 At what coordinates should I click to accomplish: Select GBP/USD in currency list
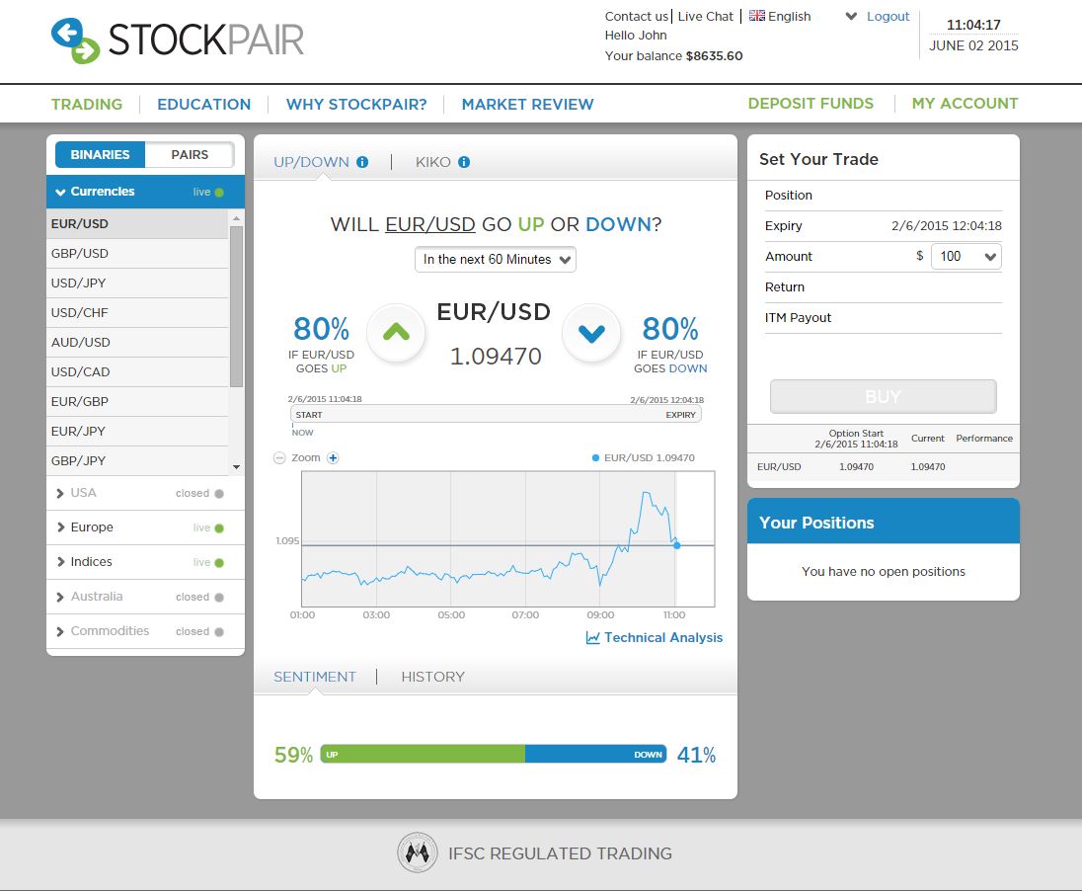click(137, 254)
